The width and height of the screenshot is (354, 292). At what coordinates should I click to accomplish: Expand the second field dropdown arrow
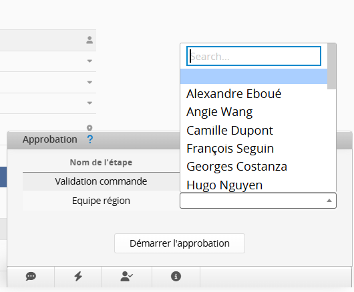pos(90,82)
